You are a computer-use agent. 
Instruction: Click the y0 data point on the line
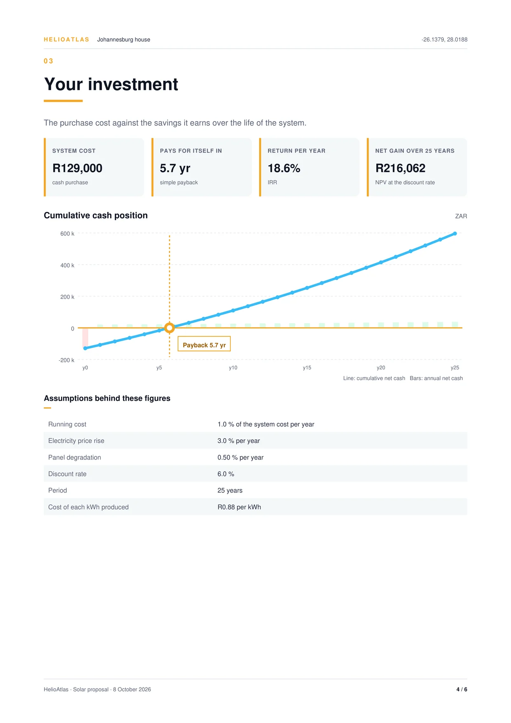(x=85, y=348)
